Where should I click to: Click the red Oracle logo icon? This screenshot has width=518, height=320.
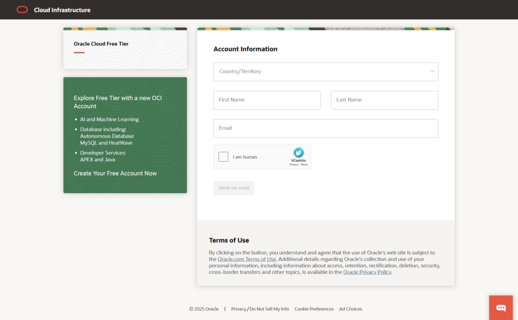point(22,10)
